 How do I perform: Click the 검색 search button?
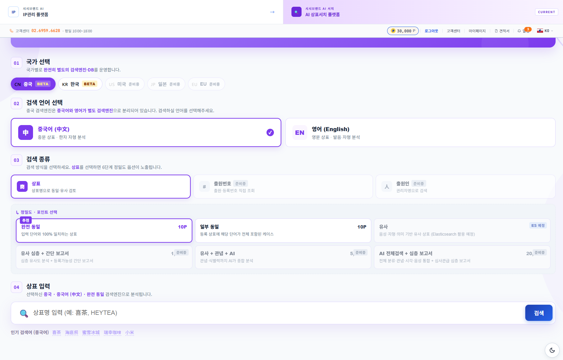coord(539,313)
